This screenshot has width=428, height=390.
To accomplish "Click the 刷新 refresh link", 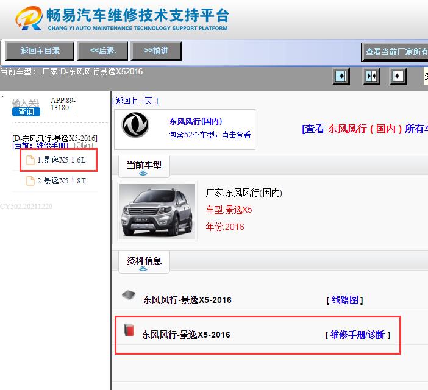I will point(84,146).
